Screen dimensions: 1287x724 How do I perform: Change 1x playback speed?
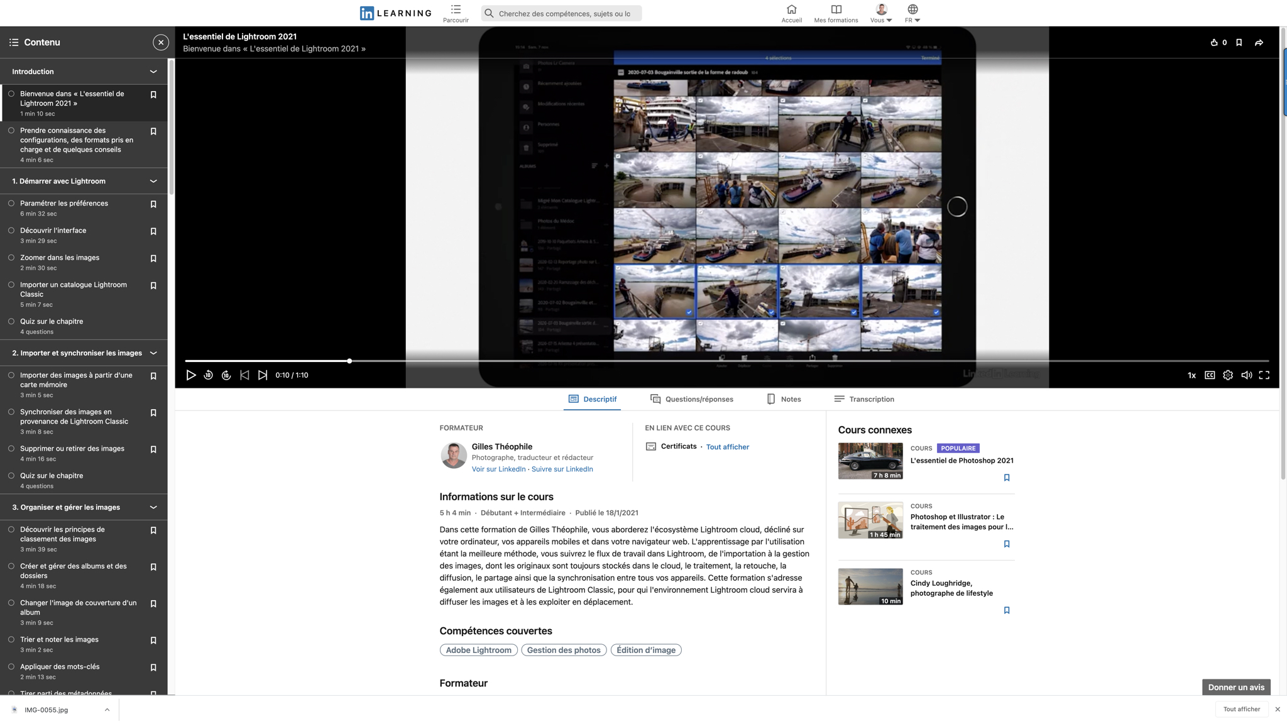click(1191, 375)
